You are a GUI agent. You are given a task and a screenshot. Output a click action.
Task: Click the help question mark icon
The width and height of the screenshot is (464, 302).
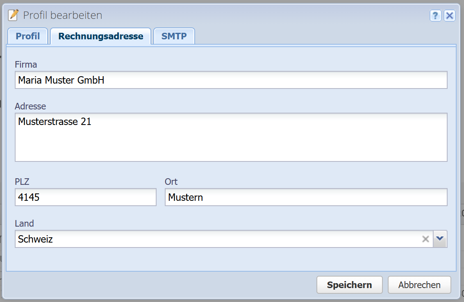435,16
